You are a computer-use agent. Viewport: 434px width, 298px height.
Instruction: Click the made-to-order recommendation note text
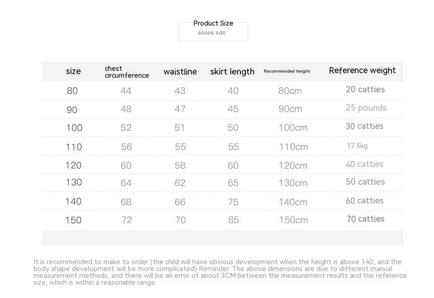pos(220,272)
